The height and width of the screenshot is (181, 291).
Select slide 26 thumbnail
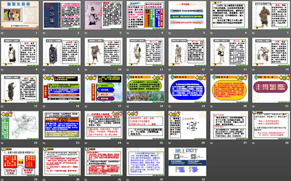point(187,125)
